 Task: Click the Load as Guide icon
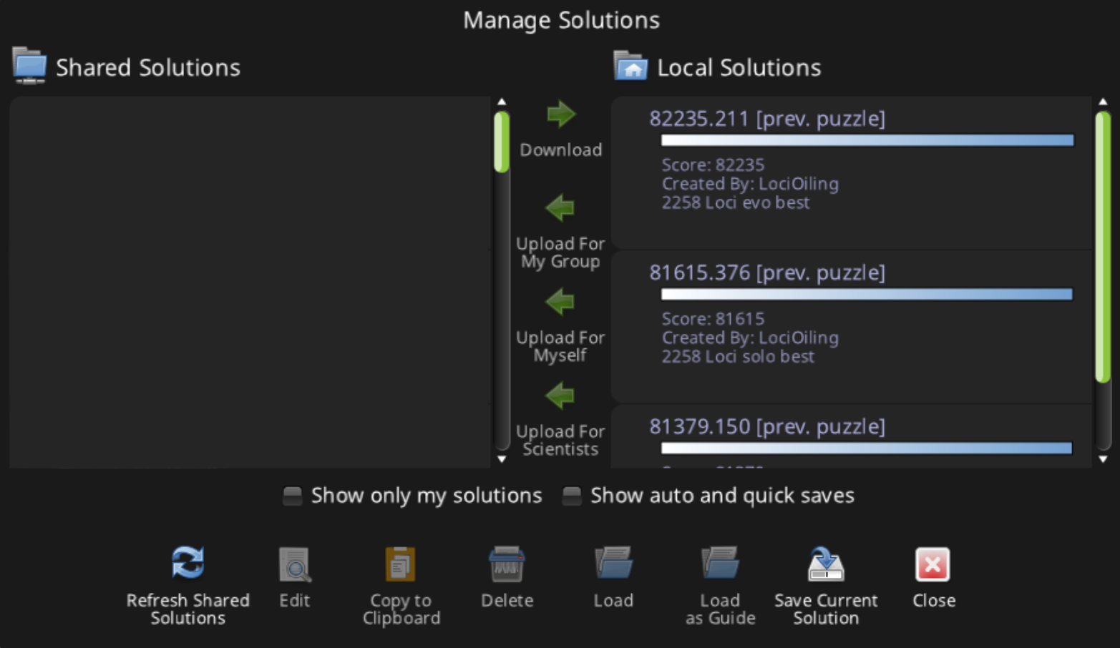[720, 564]
